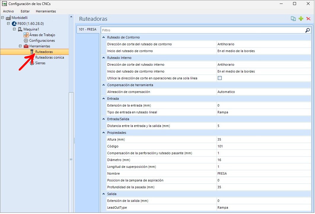315x214 pixels.
Task: Edit Tipo de entrada en ruteado lineal value
Action: (264, 112)
